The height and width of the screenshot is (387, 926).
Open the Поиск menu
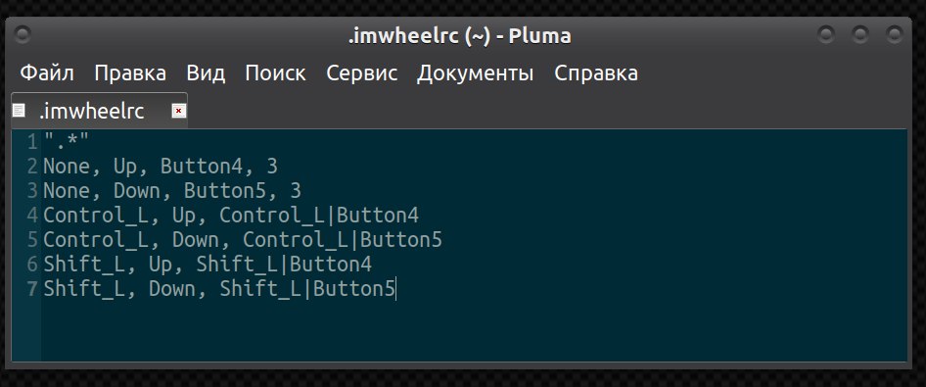[x=275, y=73]
